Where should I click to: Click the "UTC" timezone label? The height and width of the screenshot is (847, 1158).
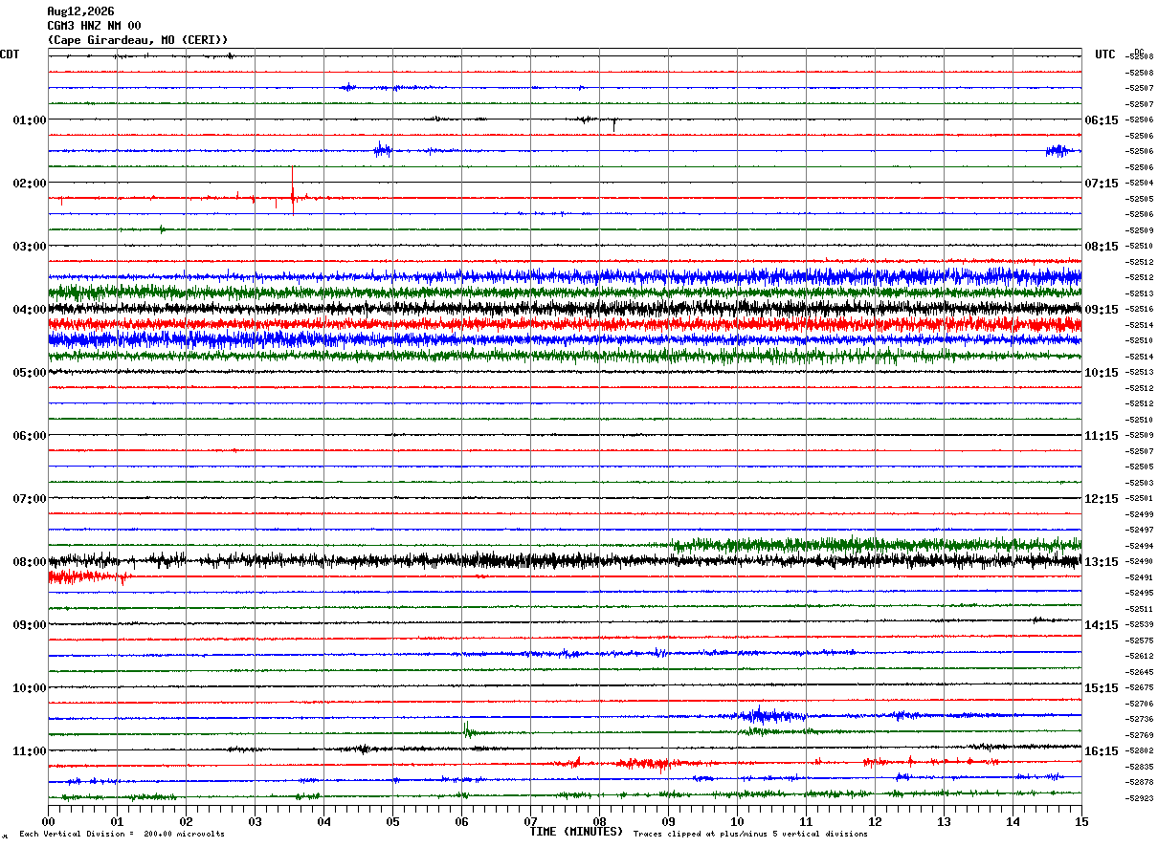1105,54
